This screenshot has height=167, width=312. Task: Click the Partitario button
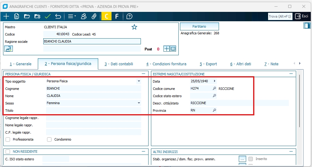click(199, 26)
